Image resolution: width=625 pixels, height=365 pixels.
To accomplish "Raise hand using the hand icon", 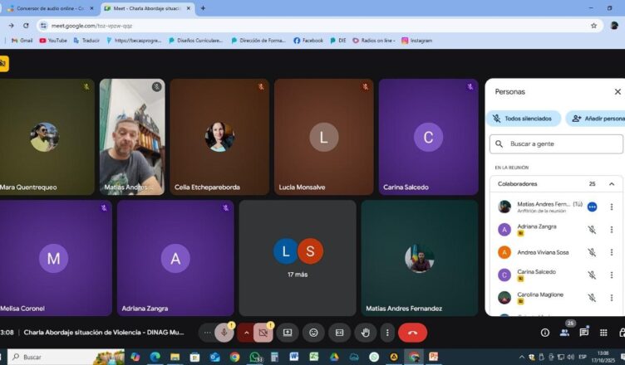I will click(x=365, y=333).
